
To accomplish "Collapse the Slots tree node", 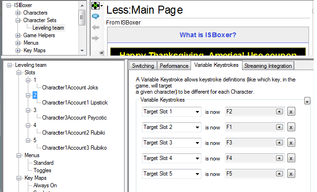I will (x=19, y=72).
